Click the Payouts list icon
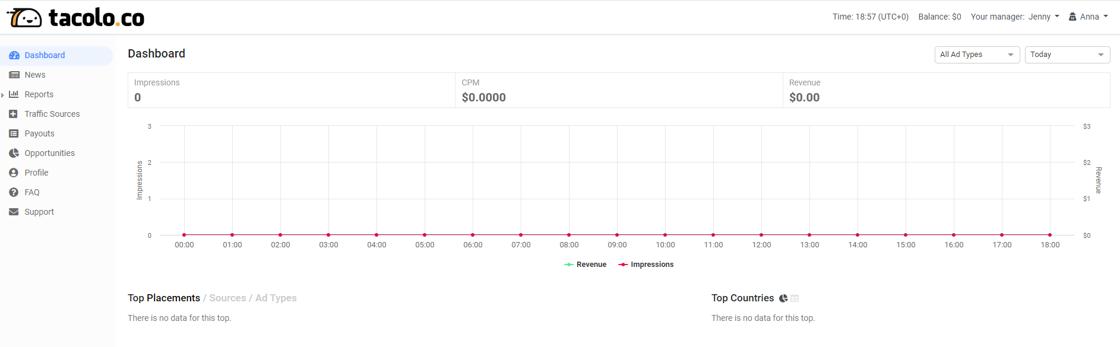This screenshot has width=1120, height=347. pos(14,133)
